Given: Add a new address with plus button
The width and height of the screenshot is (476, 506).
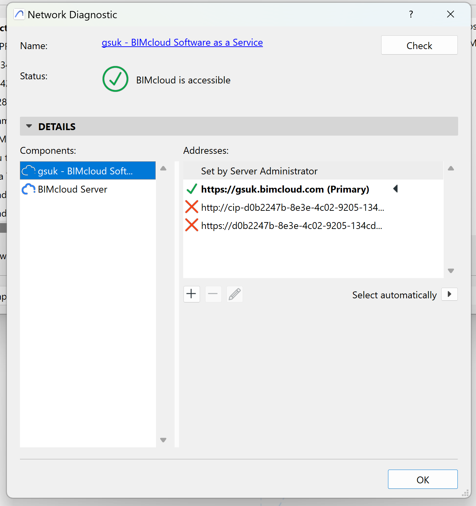Looking at the screenshot, I should (192, 294).
